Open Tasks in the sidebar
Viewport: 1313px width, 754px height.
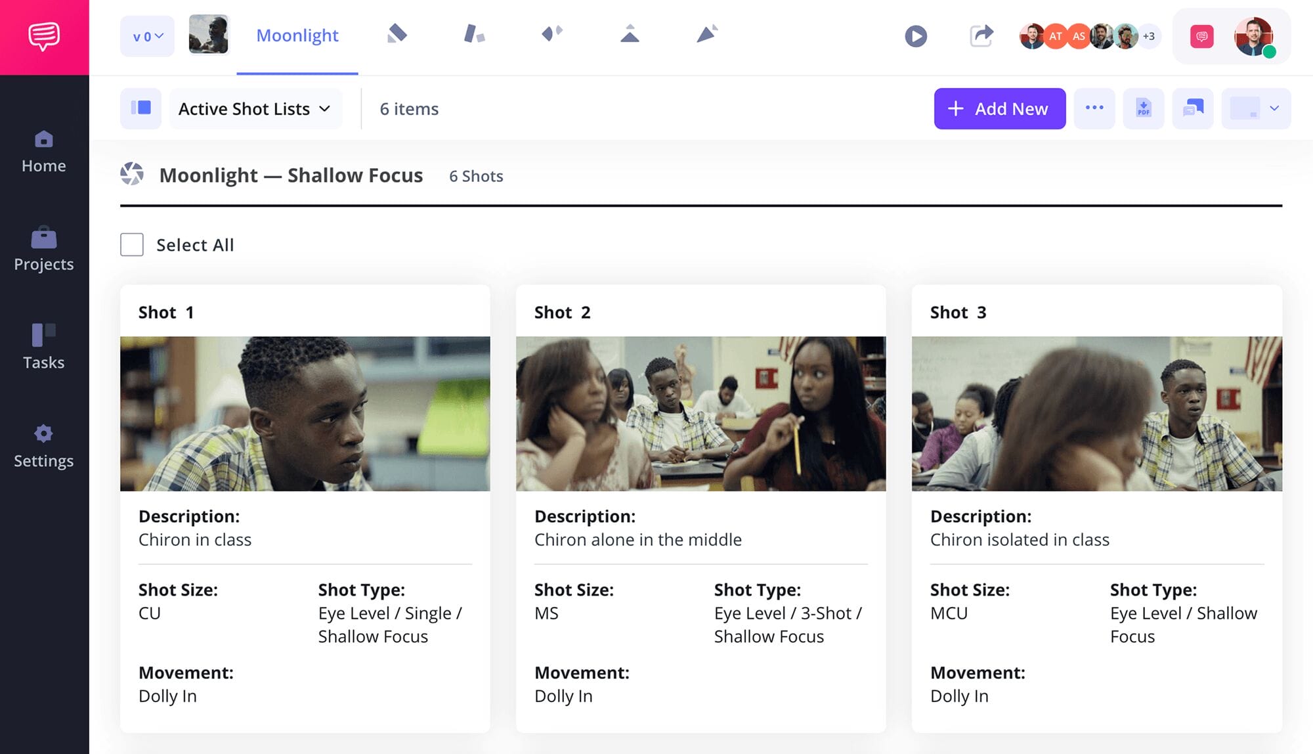point(44,347)
